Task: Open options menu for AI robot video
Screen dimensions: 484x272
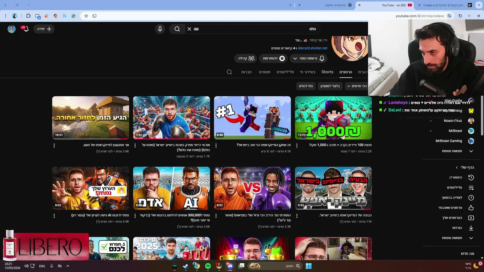Action: 54,216
